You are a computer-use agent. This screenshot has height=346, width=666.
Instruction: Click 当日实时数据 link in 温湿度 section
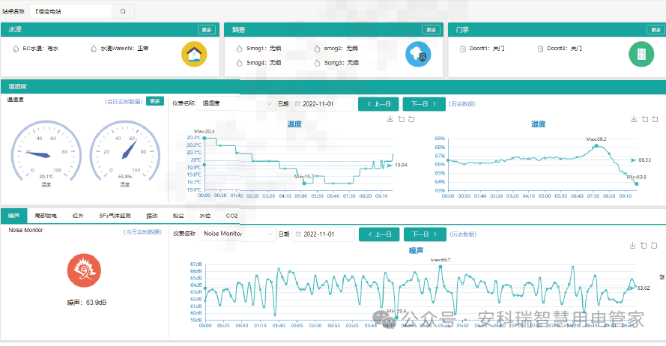coord(124,102)
